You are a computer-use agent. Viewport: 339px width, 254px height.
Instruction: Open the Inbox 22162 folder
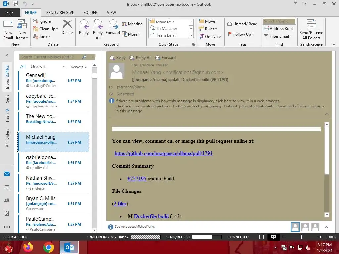[7, 77]
